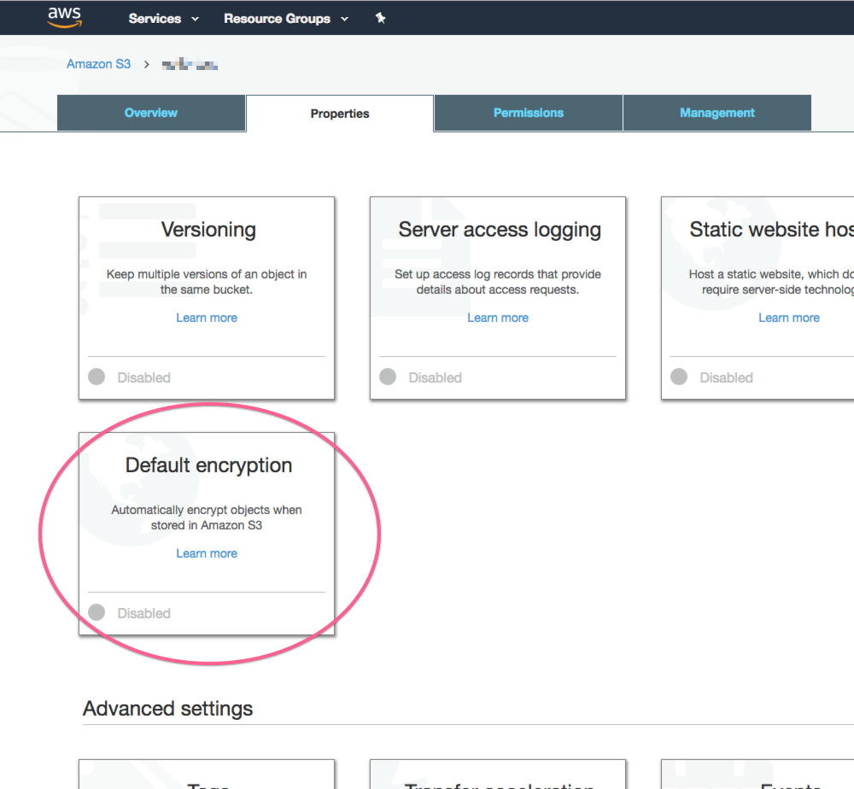
Task: Click Default encryption Disabled status circle
Action: point(97,612)
